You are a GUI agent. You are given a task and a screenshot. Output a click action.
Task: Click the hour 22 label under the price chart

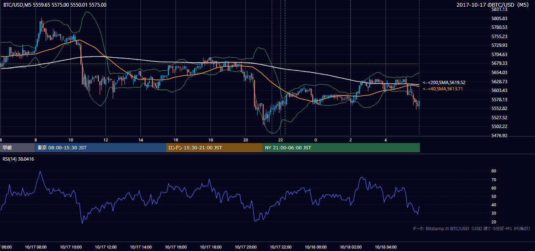281,140
